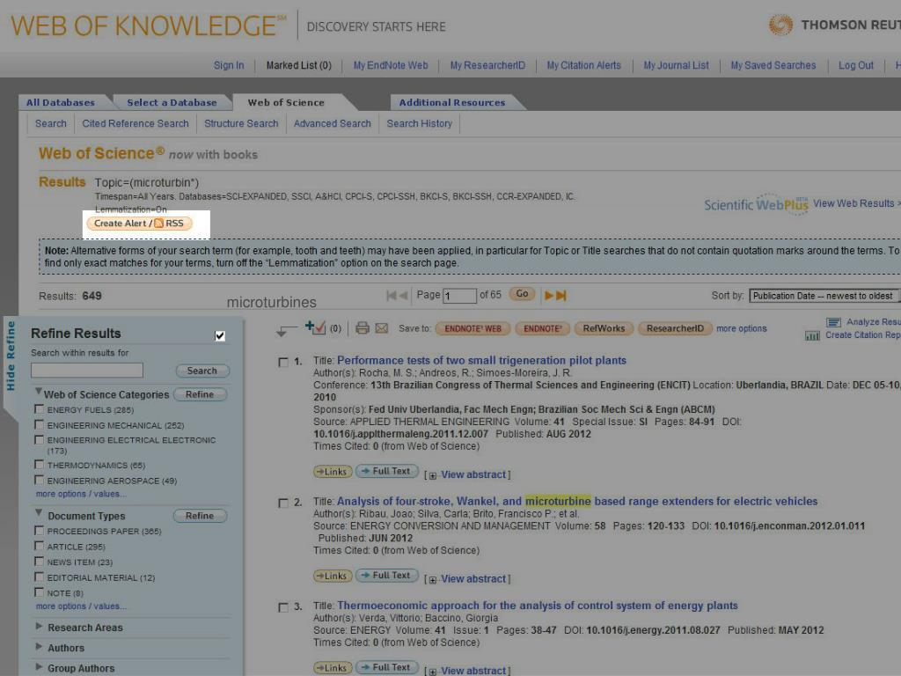Switch to Select a Database tab
901x676 pixels.
(x=172, y=102)
